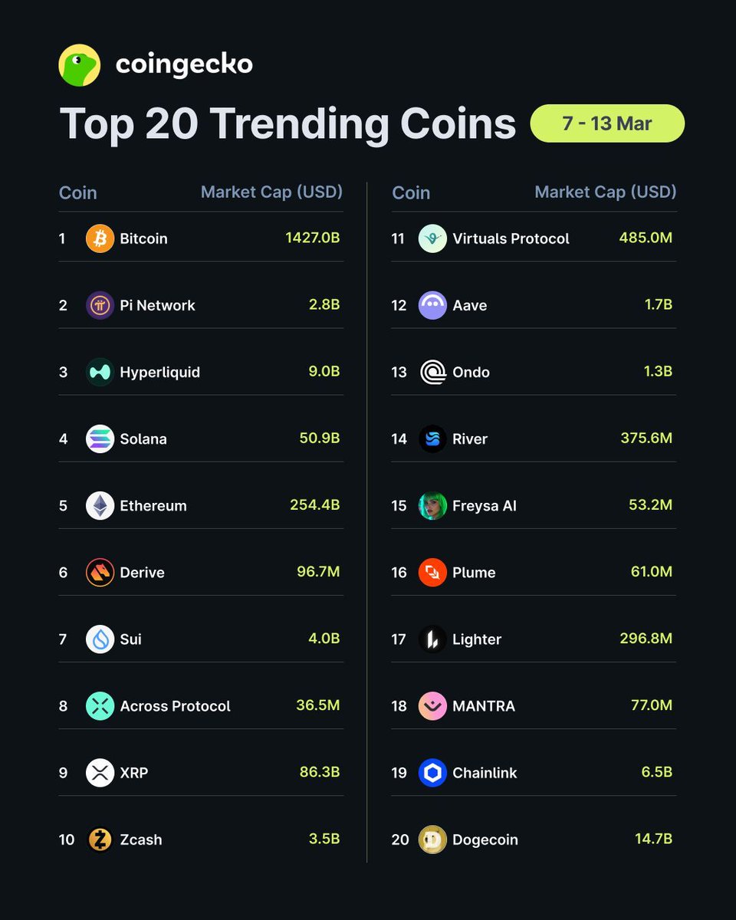Click the Solana coin icon
Viewport: 736px width, 920px height.
(x=100, y=439)
